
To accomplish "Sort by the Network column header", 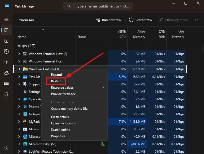I will (176, 34).
